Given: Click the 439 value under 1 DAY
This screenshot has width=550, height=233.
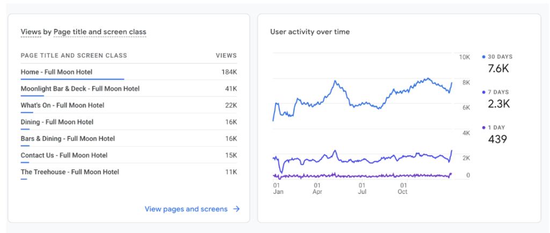Looking at the screenshot, I should [497, 140].
